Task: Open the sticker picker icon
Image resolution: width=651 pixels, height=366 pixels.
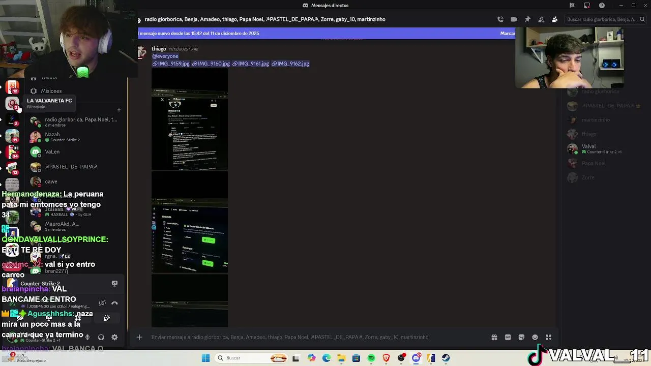Action: click(x=521, y=337)
